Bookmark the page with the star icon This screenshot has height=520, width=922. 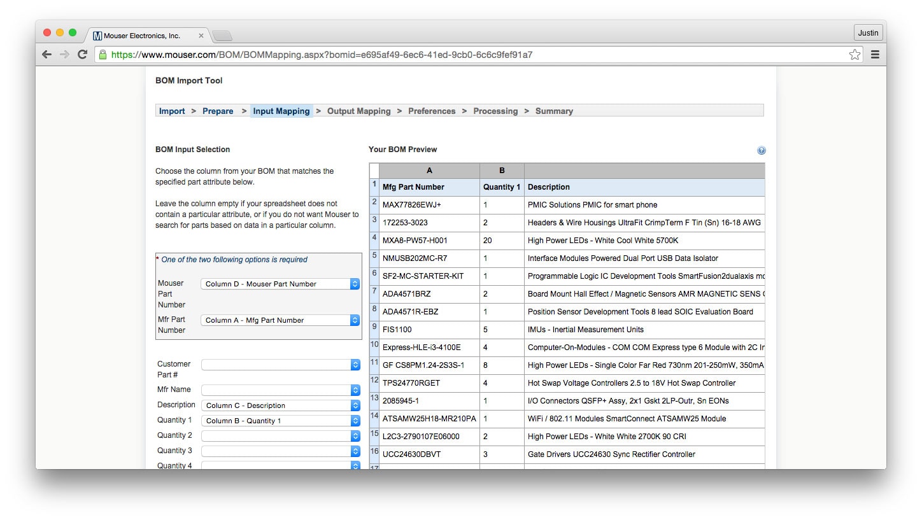(x=855, y=55)
